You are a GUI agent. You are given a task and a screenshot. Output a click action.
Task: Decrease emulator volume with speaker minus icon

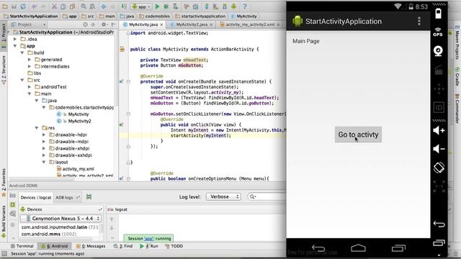pyautogui.click(x=439, y=149)
